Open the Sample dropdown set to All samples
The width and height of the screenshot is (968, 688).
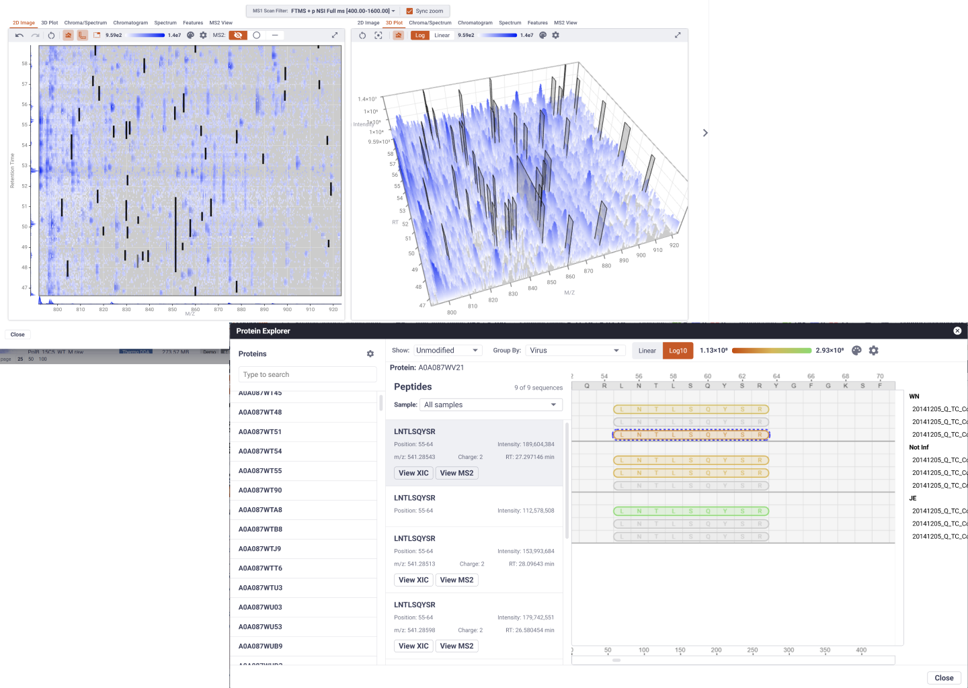[x=491, y=404]
